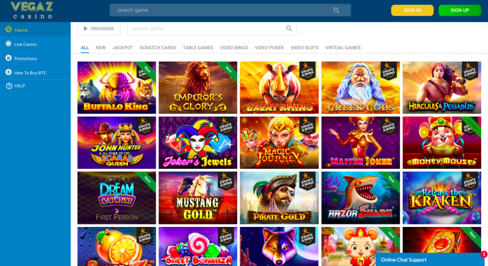Click the magnifier icon in the top search bar
The image size is (488, 266).
pos(336,10)
